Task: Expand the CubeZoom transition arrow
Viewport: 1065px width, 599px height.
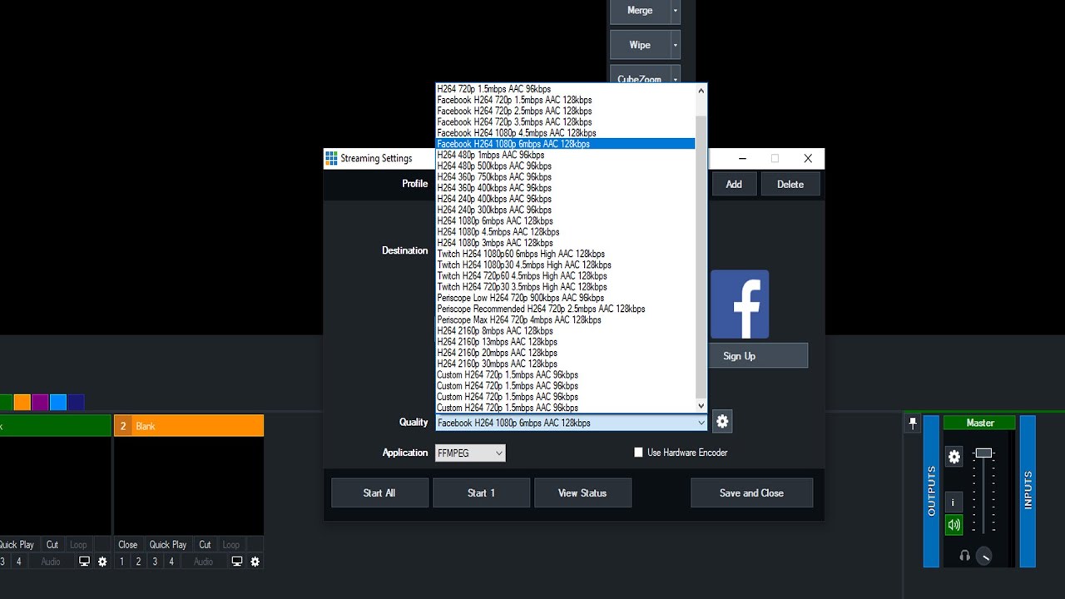Action: tap(676, 79)
